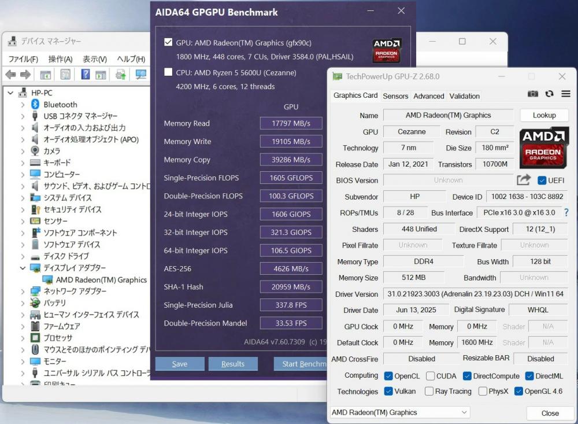
Task: Click the Device Manager title bar icon
Action: pos(12,41)
